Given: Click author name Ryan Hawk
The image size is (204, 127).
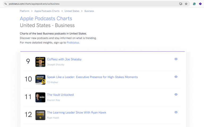Looking at the screenshot, I should pyautogui.click(x=53, y=118).
